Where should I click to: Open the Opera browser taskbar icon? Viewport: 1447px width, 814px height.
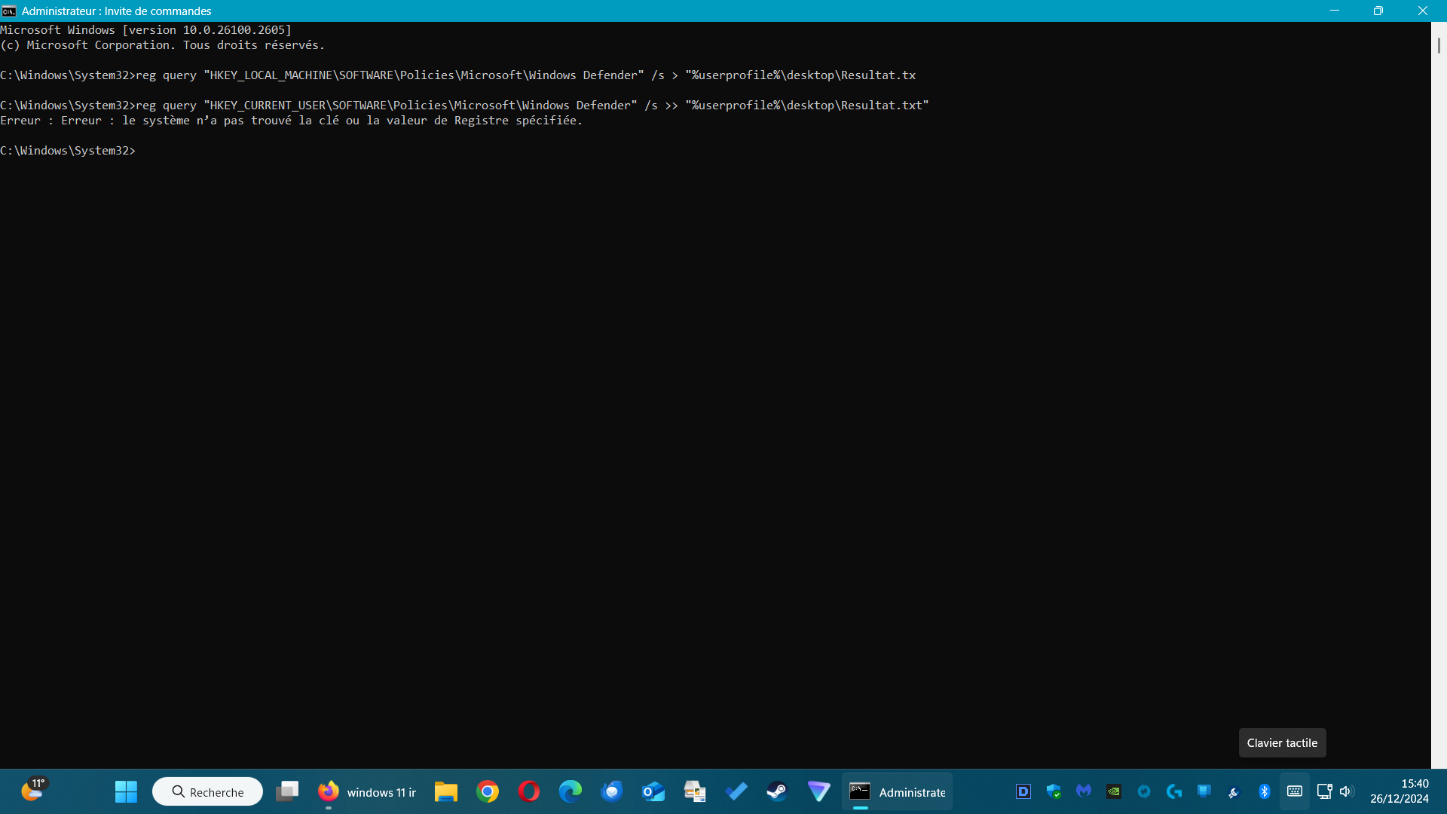(x=529, y=791)
